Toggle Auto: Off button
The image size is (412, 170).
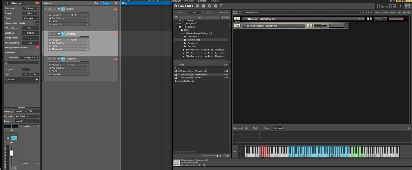click(x=177, y=1)
